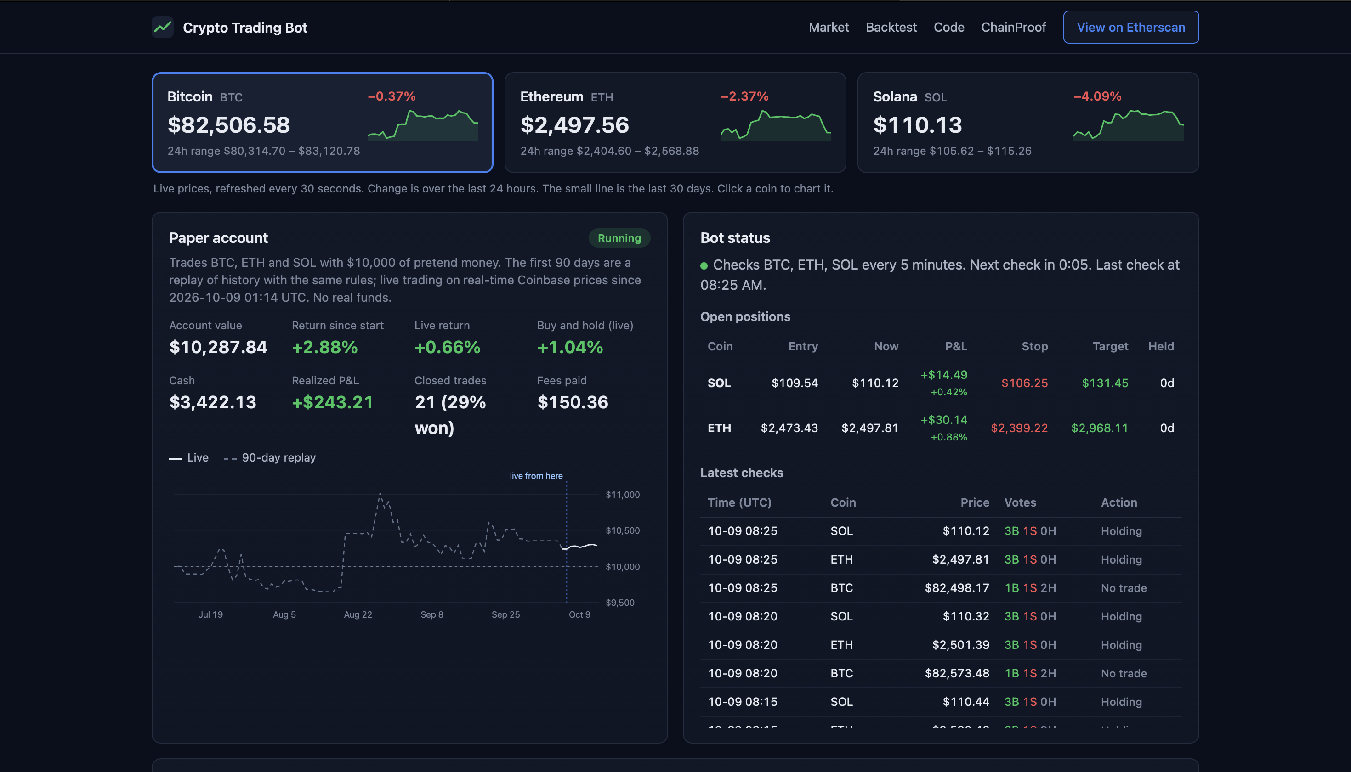
Task: Click the 'live from here' chart marker
Action: tap(536, 476)
